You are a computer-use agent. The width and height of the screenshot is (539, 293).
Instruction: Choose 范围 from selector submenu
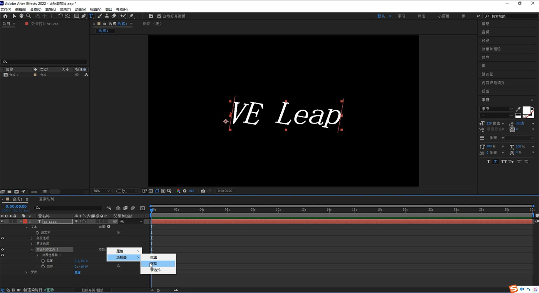pyautogui.click(x=158, y=257)
